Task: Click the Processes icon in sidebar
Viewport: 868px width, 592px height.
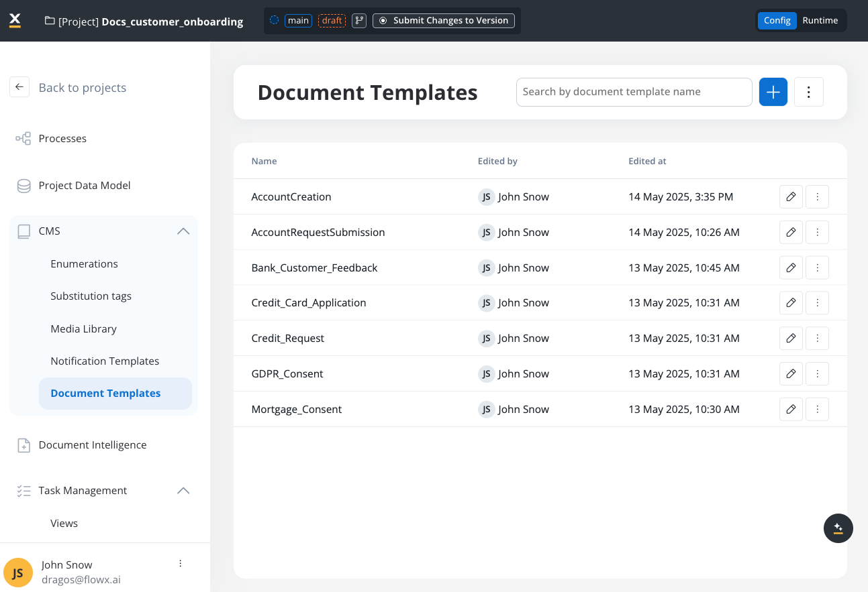Action: 23,139
